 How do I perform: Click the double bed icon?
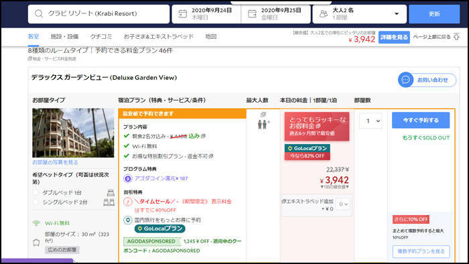pos(111,193)
